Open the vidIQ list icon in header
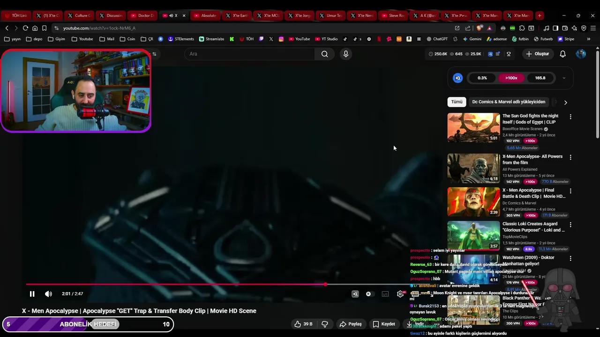 pos(498,54)
